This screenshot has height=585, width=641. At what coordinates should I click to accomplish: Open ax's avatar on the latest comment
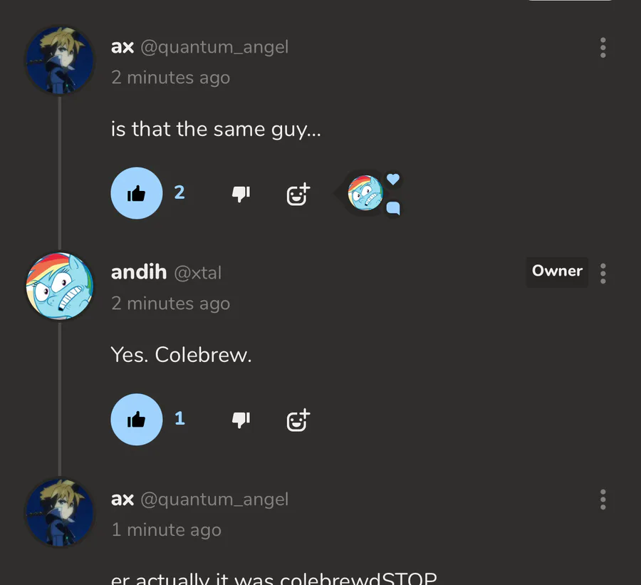[x=60, y=512]
